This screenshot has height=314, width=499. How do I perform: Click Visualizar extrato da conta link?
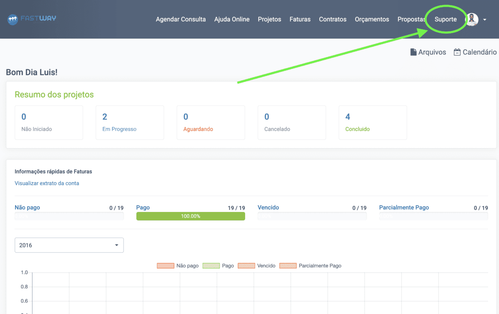pyautogui.click(x=47, y=183)
